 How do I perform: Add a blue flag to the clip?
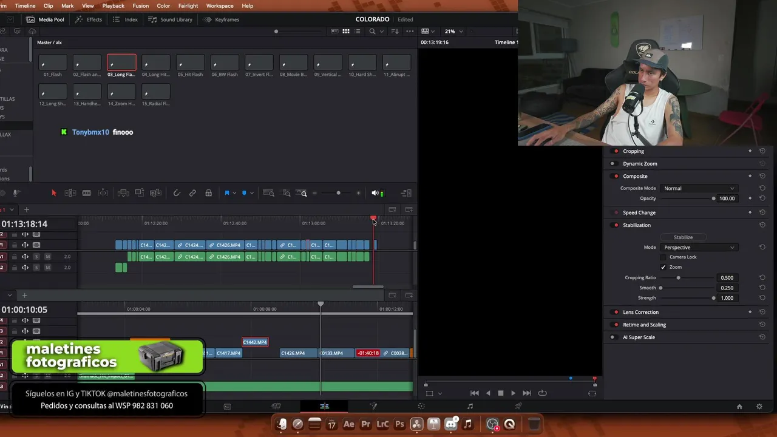227,193
